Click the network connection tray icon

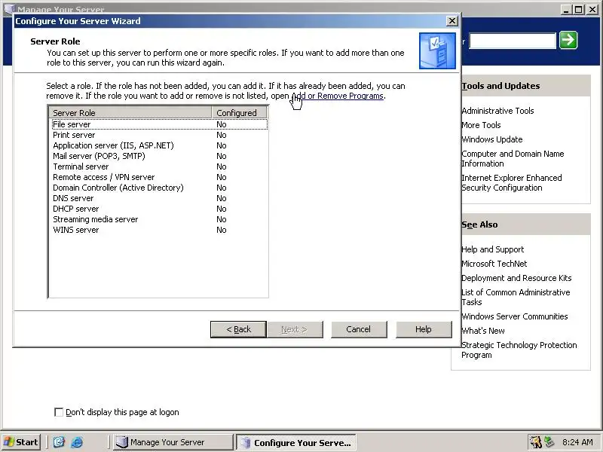(x=549, y=442)
